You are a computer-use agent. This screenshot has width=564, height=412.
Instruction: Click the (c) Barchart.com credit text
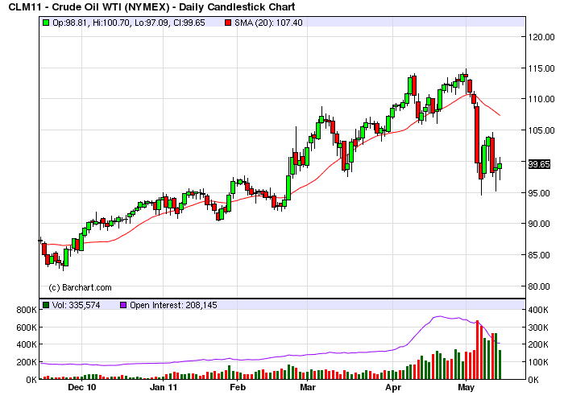coord(80,287)
